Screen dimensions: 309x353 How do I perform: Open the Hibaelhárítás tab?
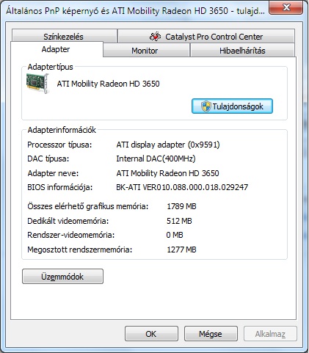click(x=242, y=51)
